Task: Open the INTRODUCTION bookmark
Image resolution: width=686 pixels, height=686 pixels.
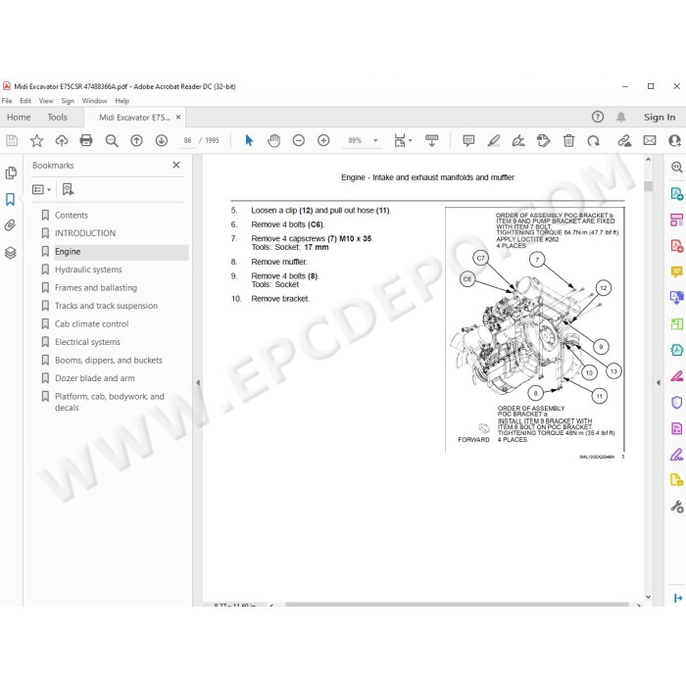Action: click(85, 233)
